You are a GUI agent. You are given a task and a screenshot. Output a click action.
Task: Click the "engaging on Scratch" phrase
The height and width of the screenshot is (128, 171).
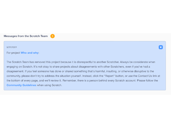(20, 66)
